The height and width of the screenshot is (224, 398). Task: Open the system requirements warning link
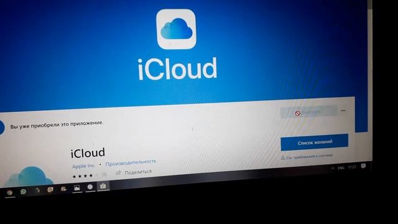click(307, 157)
